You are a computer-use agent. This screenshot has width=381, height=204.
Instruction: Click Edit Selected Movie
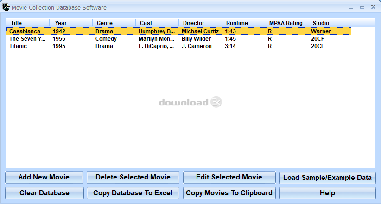pyautogui.click(x=229, y=177)
